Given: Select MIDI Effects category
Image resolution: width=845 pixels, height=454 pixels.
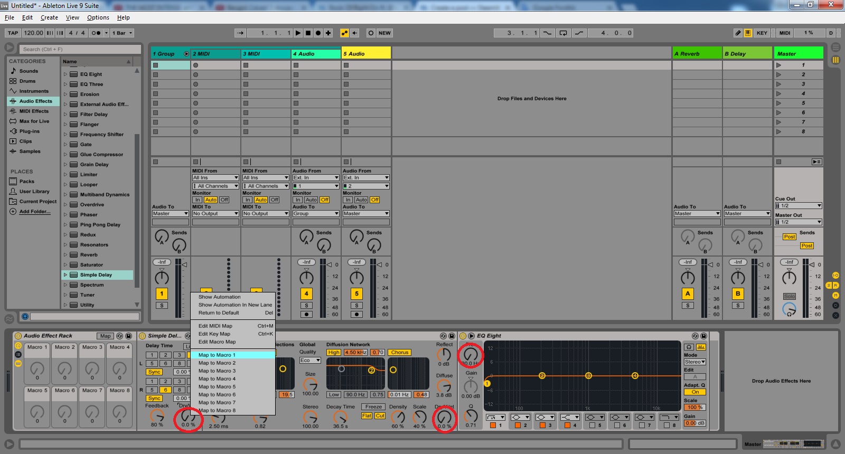Looking at the screenshot, I should coord(34,111).
